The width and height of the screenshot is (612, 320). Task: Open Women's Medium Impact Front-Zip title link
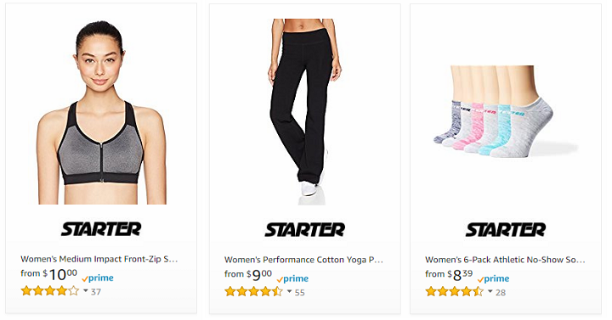click(x=99, y=259)
